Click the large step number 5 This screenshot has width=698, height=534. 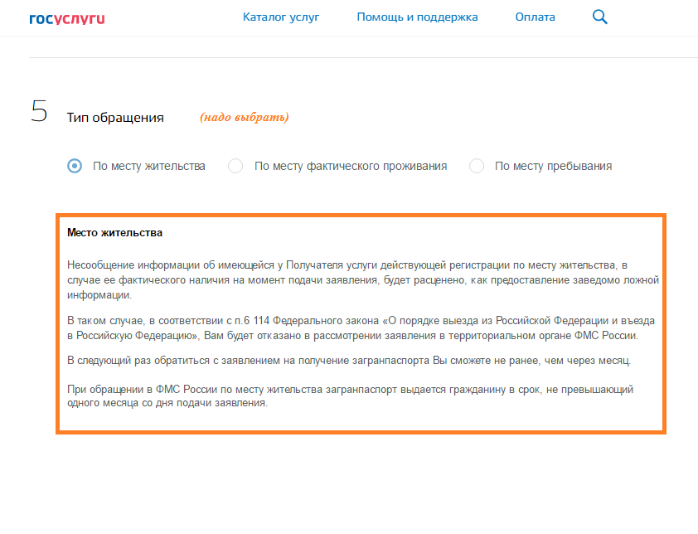coord(39,111)
